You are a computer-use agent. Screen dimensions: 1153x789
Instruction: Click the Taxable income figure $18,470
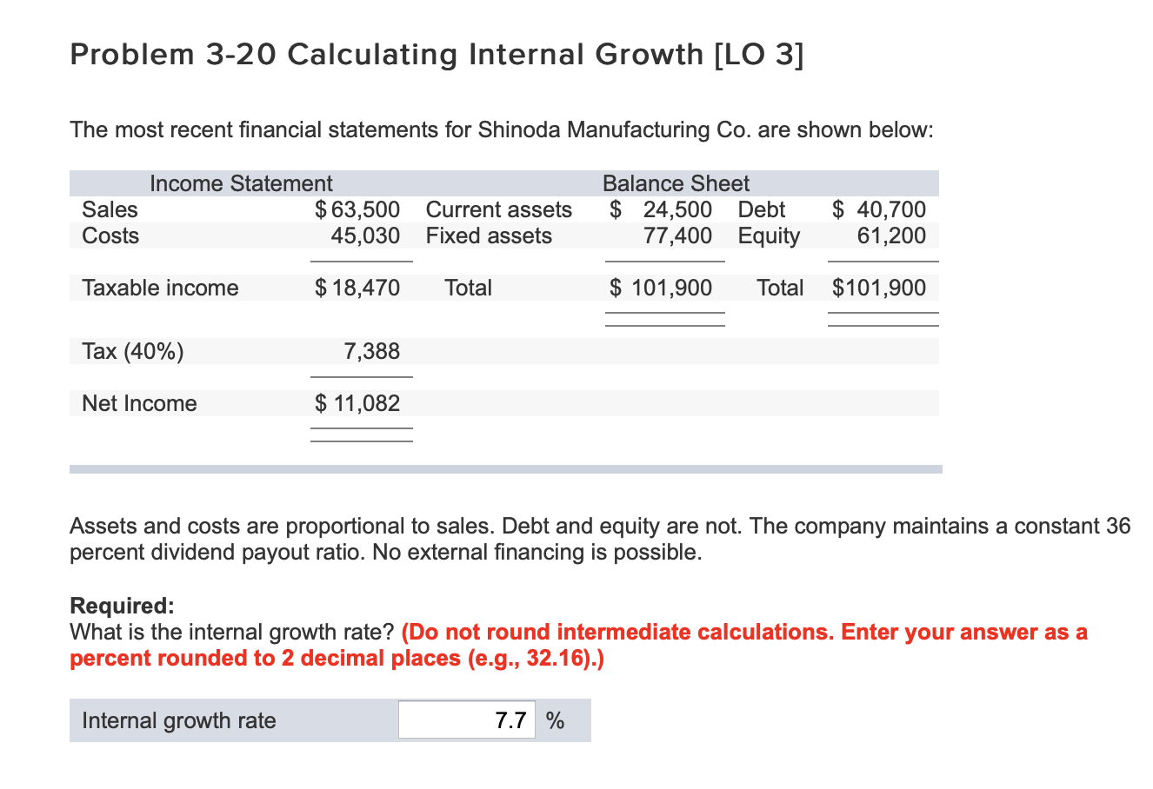pyautogui.click(x=361, y=288)
